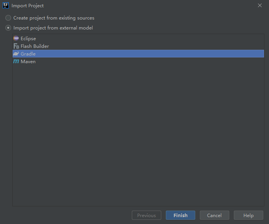Choose the Eclipse entry by its name

coord(28,38)
